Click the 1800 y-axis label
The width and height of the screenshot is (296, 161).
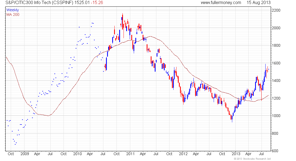tap(276, 45)
